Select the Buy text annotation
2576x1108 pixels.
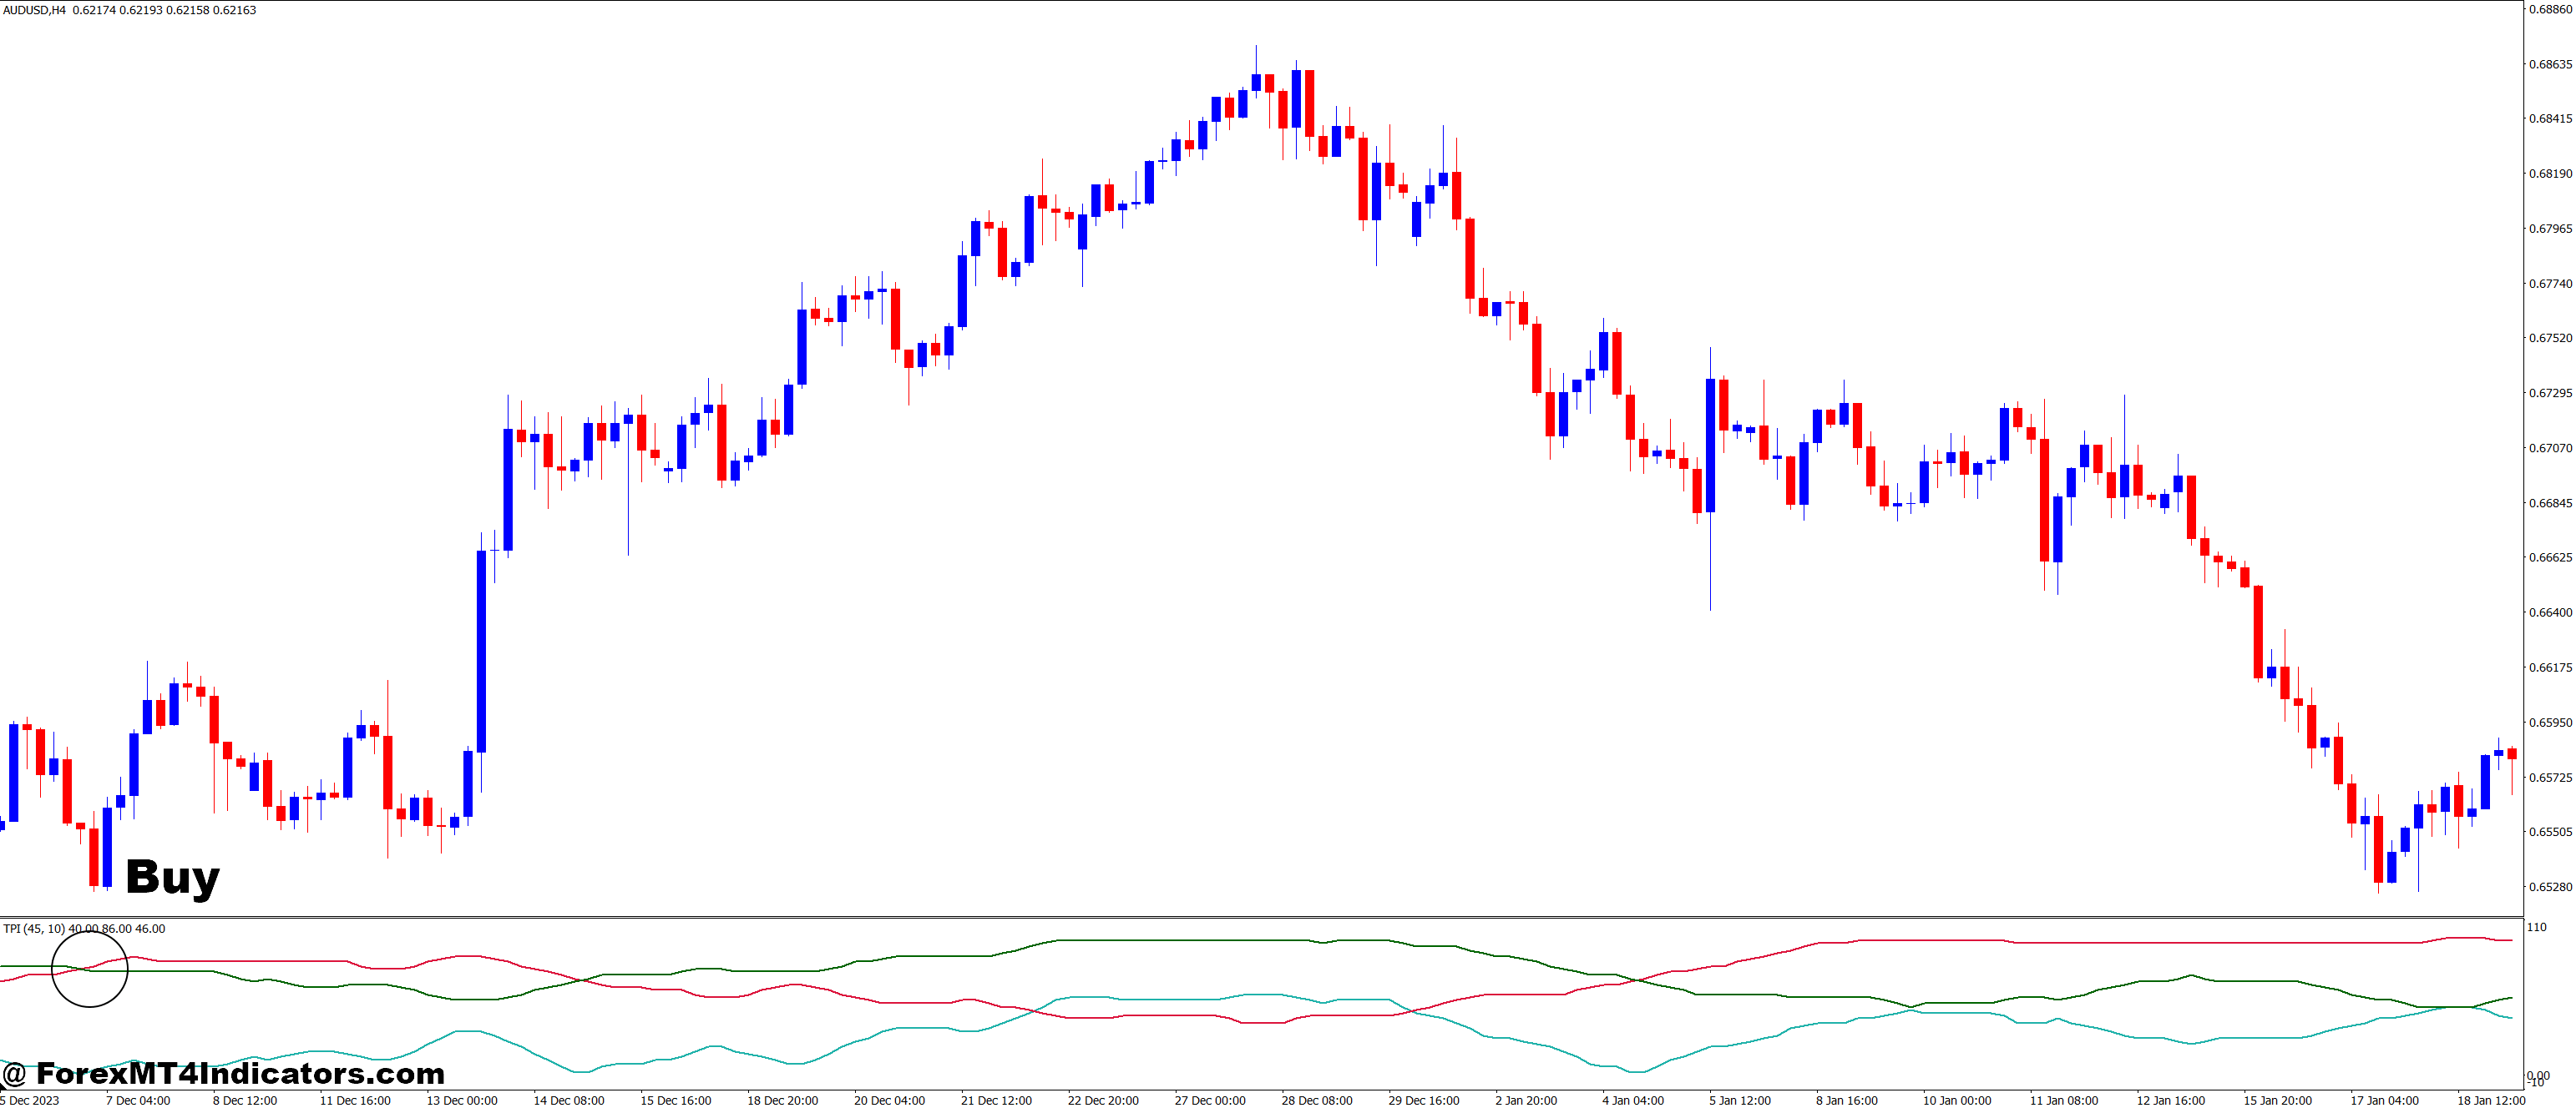[x=172, y=877]
